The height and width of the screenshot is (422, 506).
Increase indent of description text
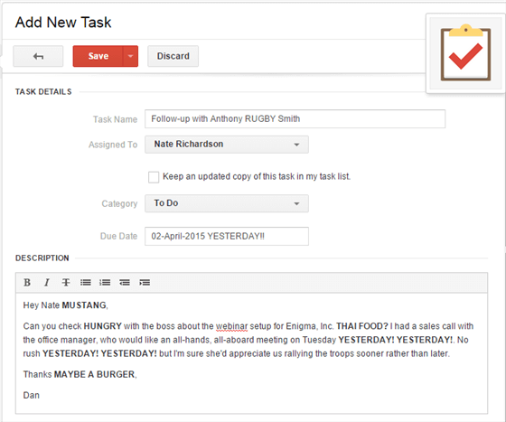coord(145,283)
